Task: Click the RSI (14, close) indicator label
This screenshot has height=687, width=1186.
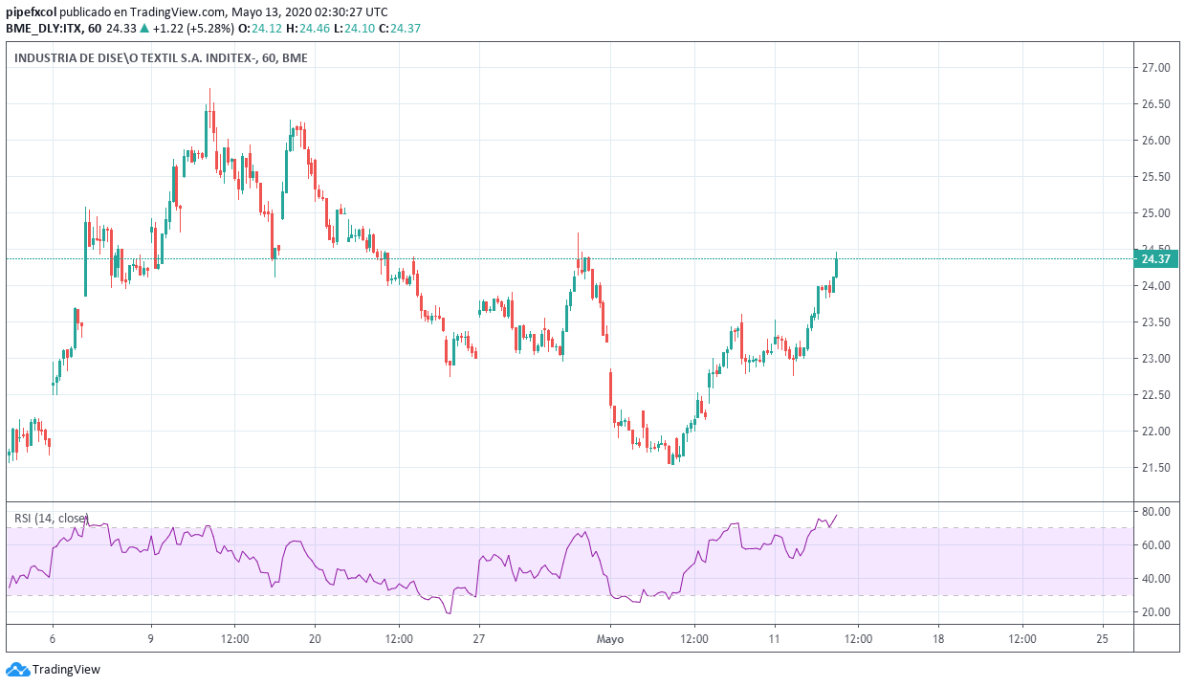Action: coord(52,519)
